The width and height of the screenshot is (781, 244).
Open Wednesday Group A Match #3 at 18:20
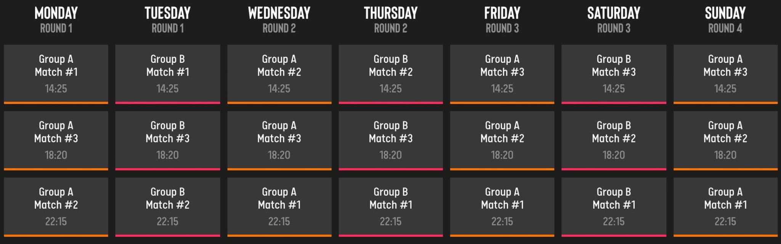pyautogui.click(x=279, y=140)
